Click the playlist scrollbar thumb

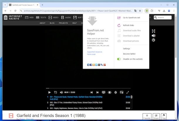[131, 97]
